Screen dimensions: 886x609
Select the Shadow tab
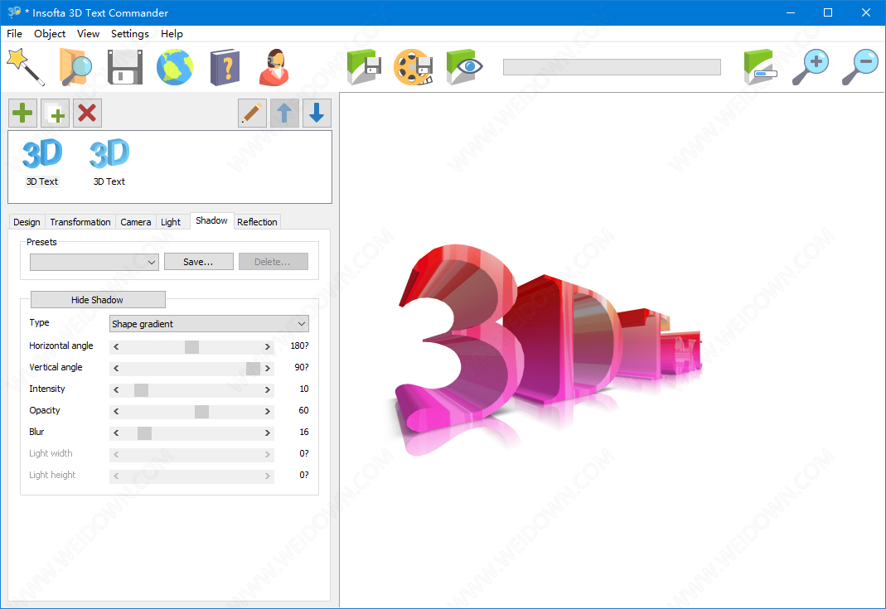(211, 220)
